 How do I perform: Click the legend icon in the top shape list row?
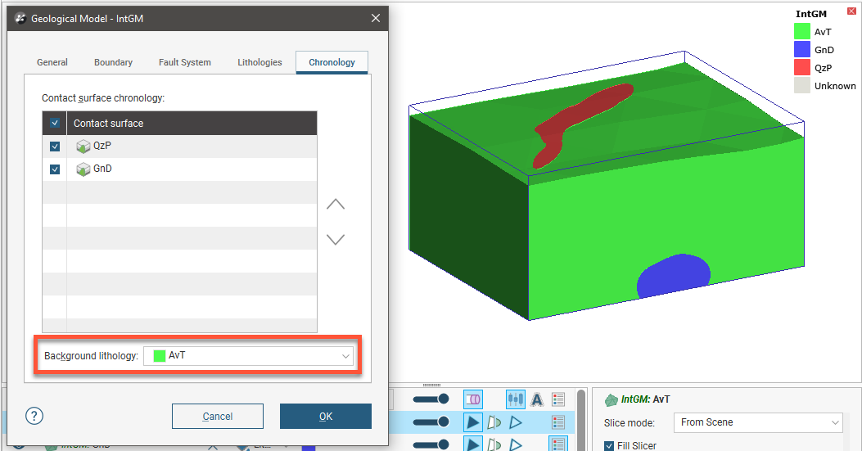point(559,399)
